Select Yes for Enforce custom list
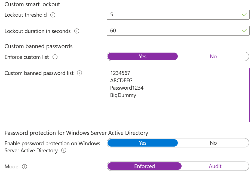This screenshot has width=251, height=176. click(x=143, y=56)
